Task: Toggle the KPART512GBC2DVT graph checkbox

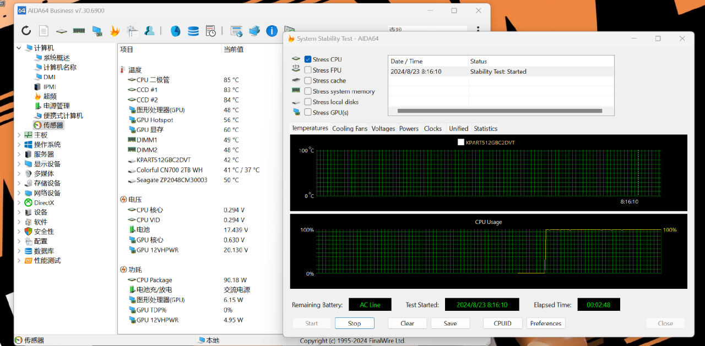Action: 461,142
